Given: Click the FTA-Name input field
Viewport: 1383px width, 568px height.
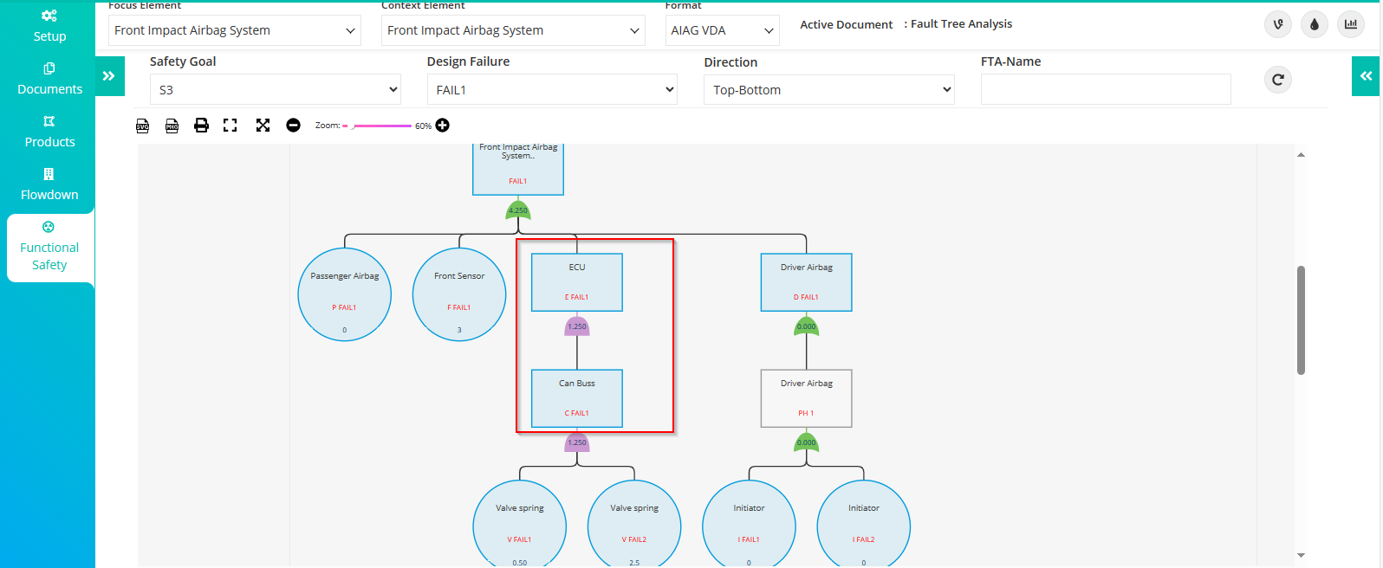Looking at the screenshot, I should coord(1106,90).
